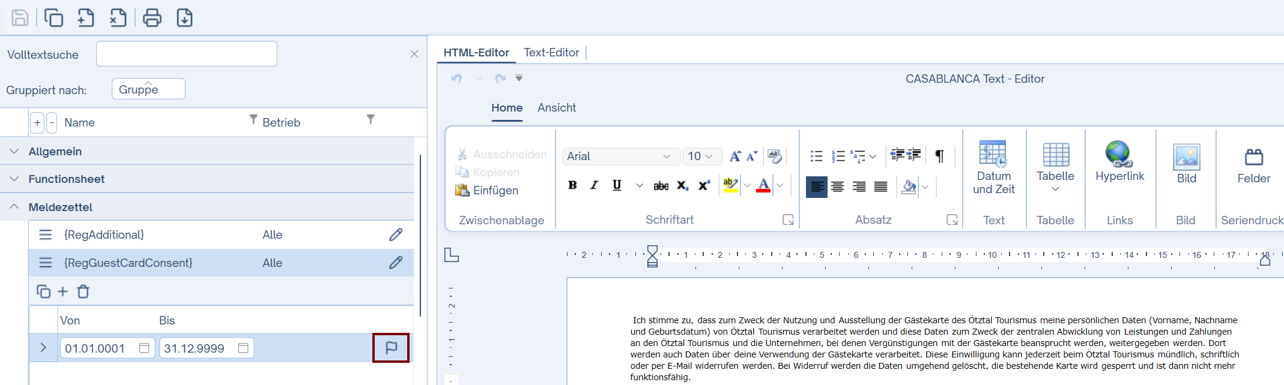This screenshot has height=385, width=1284.
Task: Decrease font size with the shrink icon
Action: (752, 157)
